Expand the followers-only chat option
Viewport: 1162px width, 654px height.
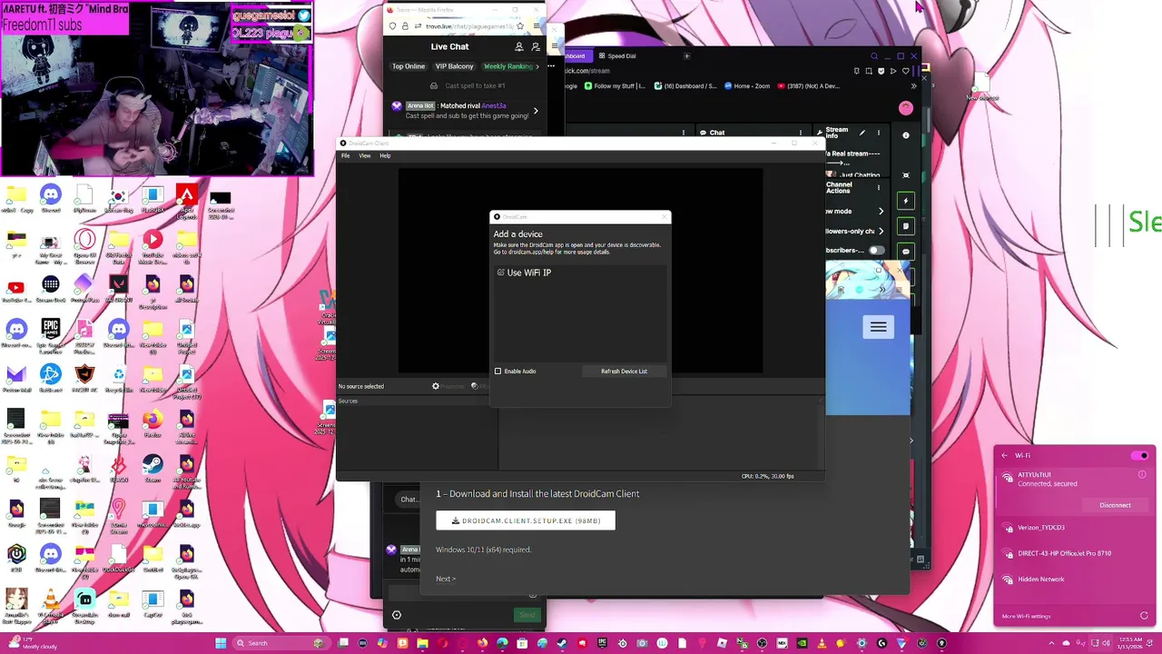coord(881,231)
